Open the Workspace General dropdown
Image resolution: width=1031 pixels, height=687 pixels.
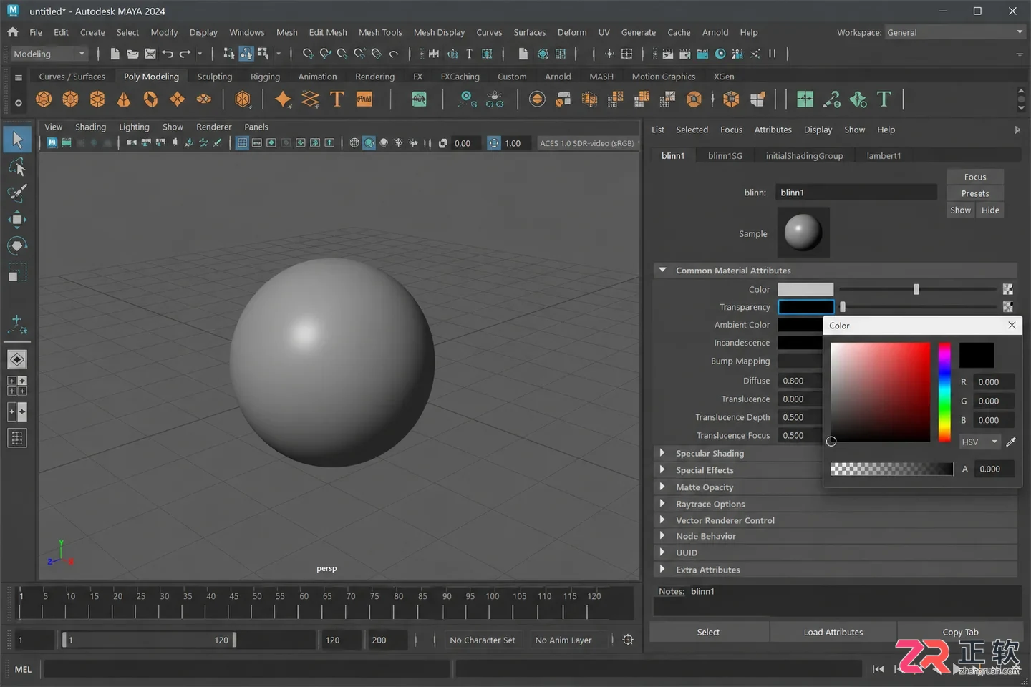pos(954,32)
